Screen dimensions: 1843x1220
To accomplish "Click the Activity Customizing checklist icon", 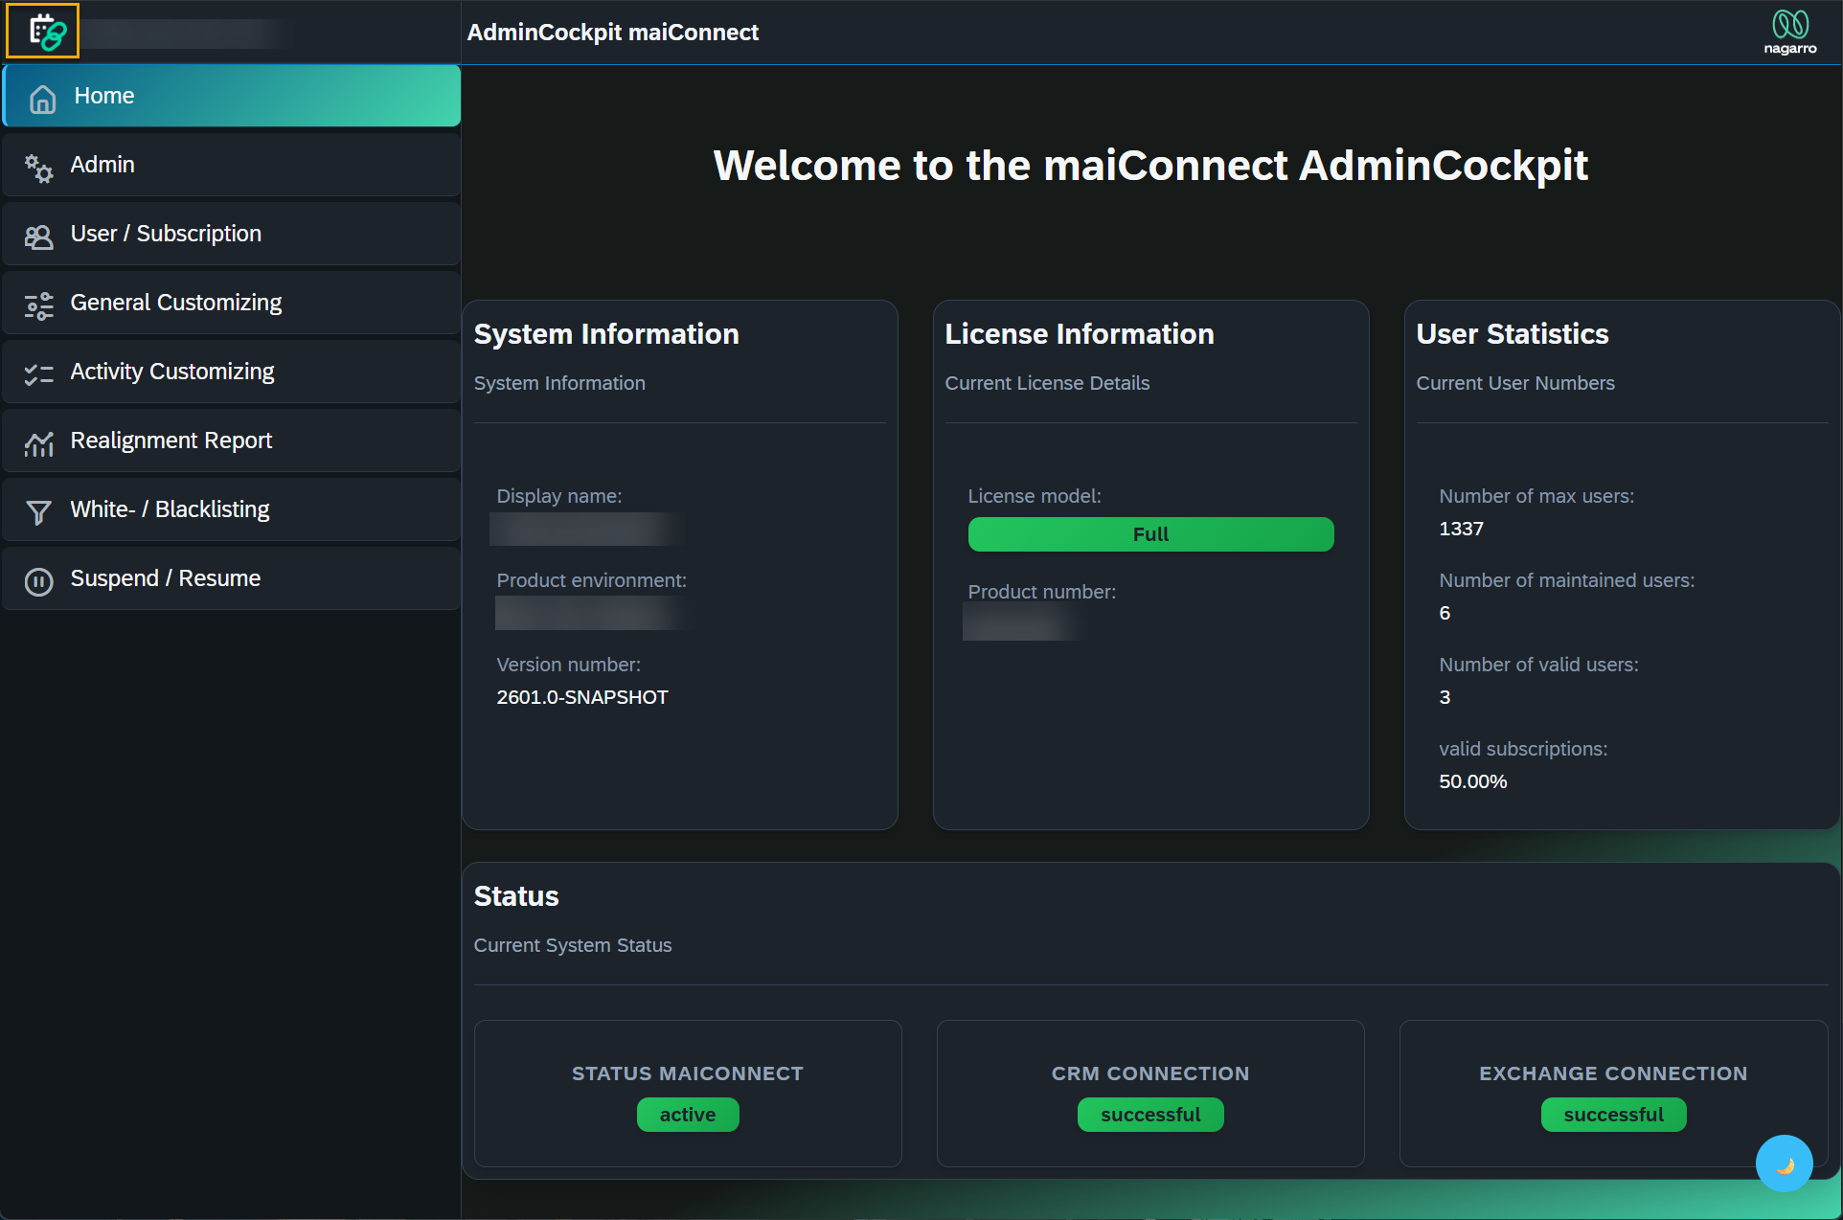I will coord(39,374).
